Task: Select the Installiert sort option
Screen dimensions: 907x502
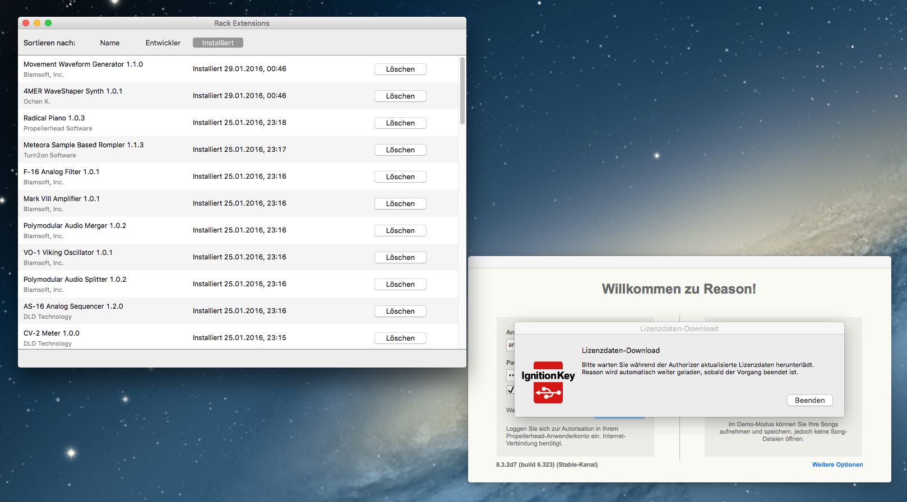Action: [218, 43]
